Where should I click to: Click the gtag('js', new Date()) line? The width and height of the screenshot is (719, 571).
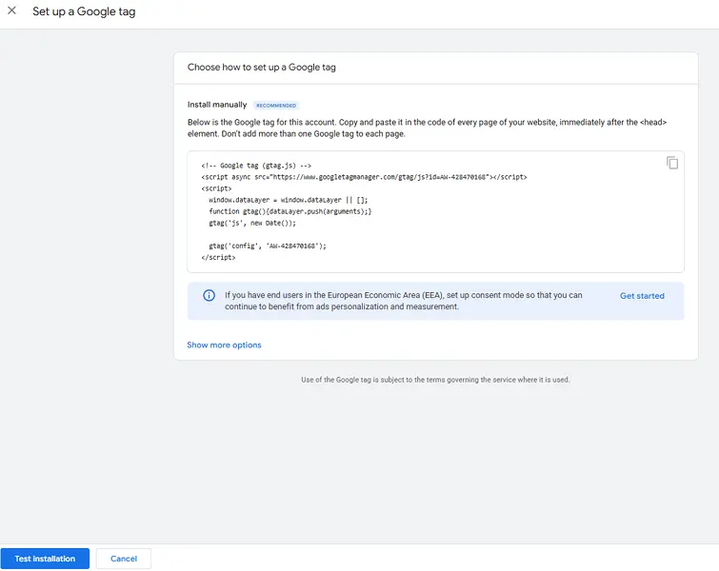coord(252,224)
